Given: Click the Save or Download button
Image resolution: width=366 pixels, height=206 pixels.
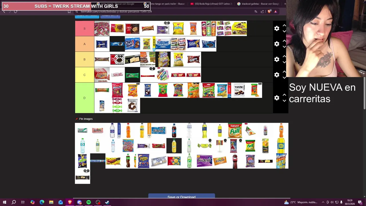Looking at the screenshot, I should 182,197.
